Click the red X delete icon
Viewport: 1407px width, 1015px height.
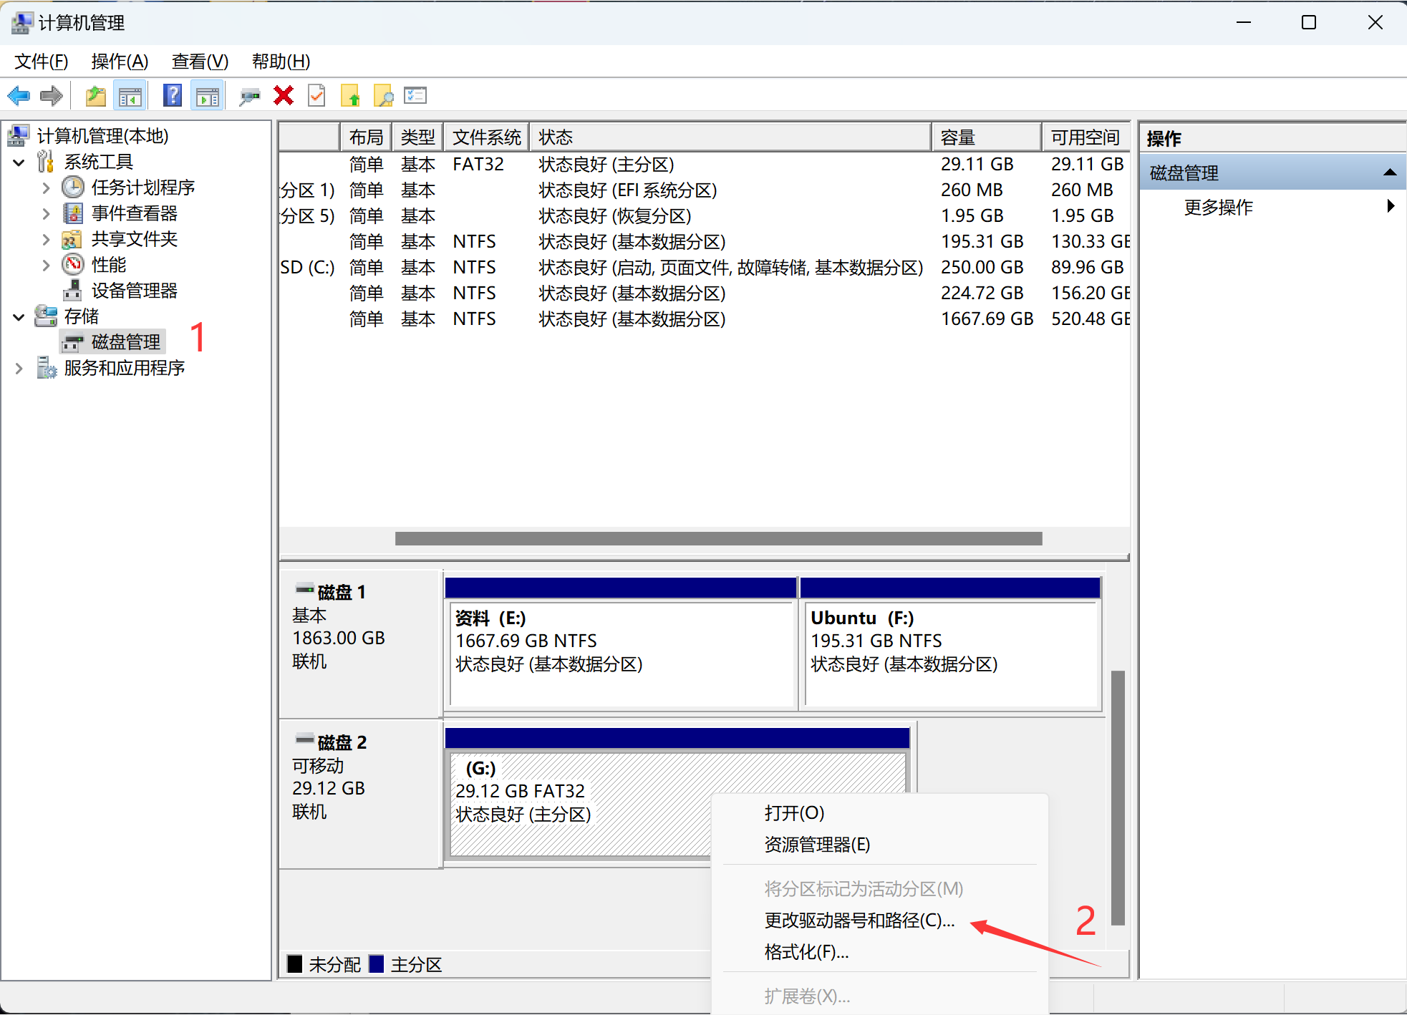[284, 95]
